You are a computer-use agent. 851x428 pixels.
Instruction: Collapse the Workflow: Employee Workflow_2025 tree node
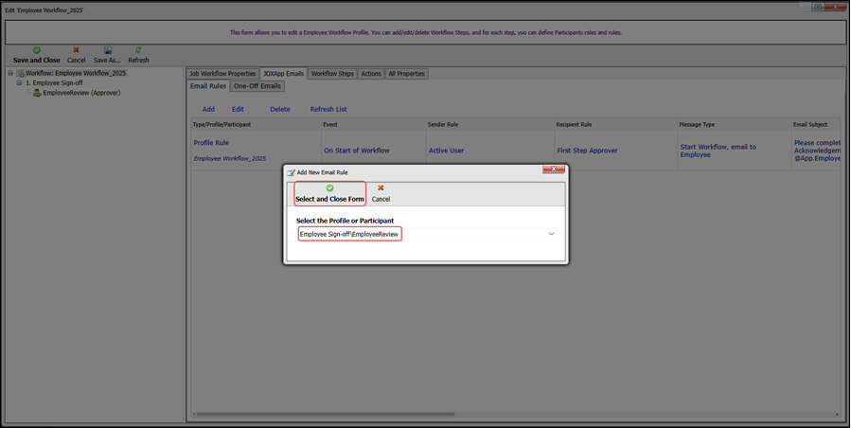click(10, 73)
